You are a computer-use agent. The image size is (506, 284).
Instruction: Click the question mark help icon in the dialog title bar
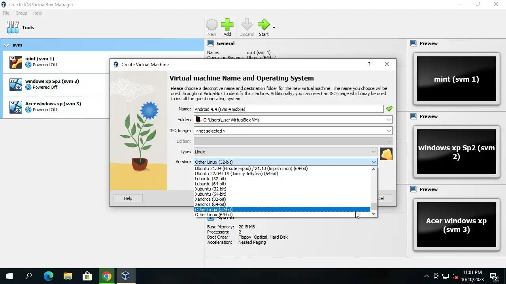[369, 64]
